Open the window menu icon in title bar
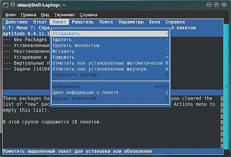 pos(5,4)
